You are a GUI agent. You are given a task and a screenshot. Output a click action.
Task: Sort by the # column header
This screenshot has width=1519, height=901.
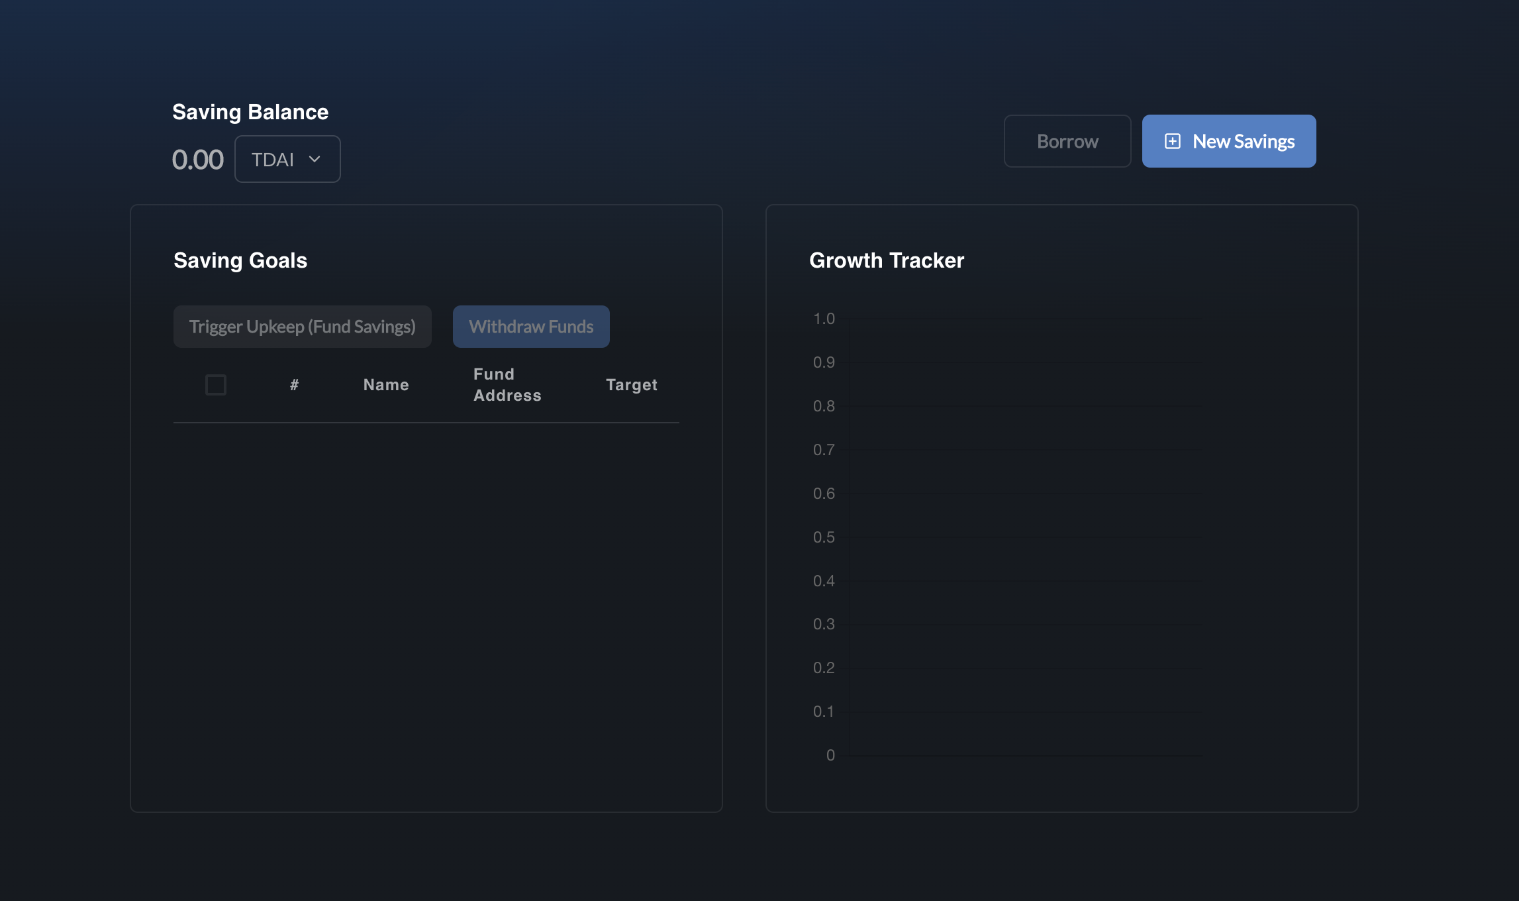coord(294,385)
